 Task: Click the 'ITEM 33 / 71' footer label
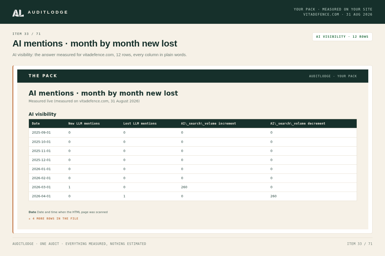pos(360,244)
